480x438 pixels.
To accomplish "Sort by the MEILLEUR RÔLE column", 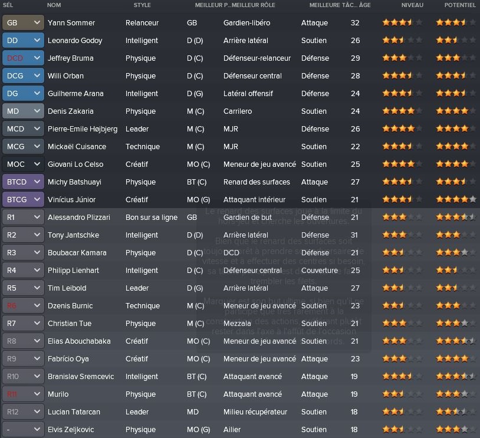I will (254, 5).
